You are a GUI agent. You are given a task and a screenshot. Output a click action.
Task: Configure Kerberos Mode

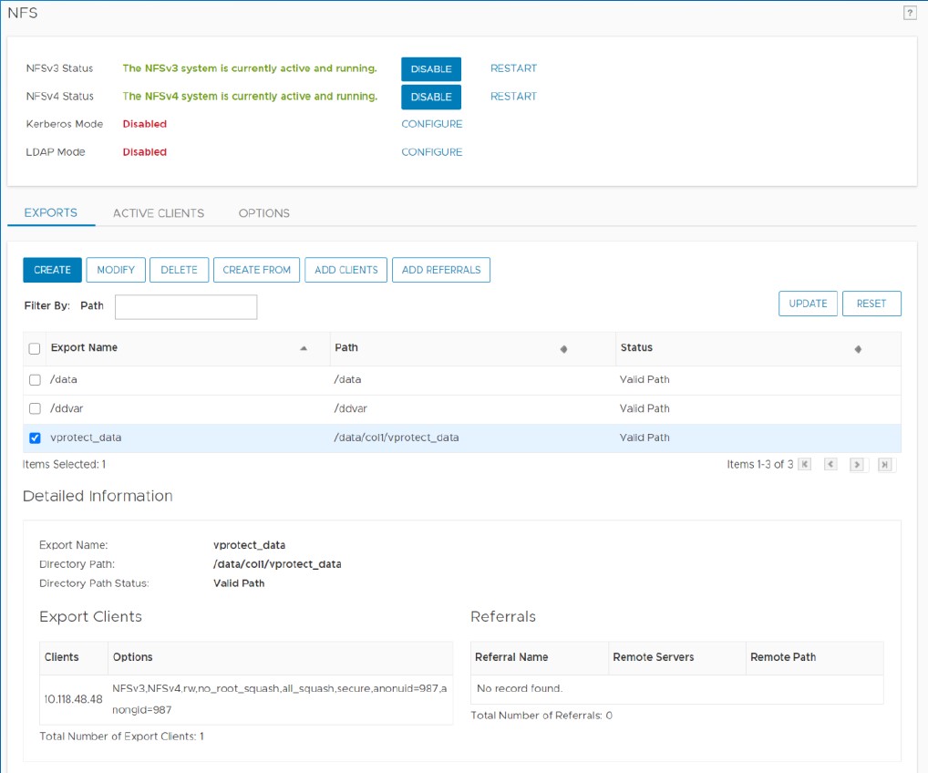[431, 124]
